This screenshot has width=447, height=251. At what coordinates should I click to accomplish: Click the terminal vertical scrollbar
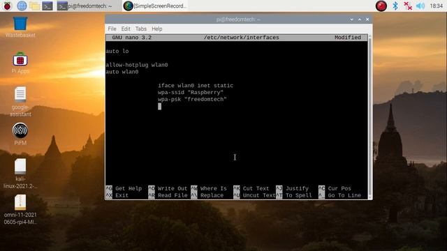[369, 116]
